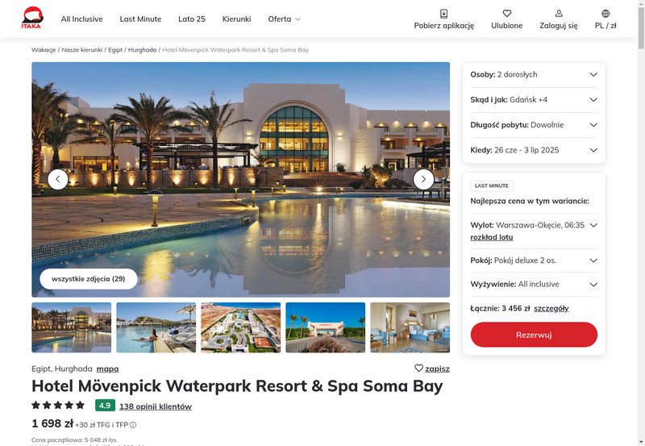645x446 pixels.
Task: Click wszystkie zdjęcia (29) button
Action: 89,279
